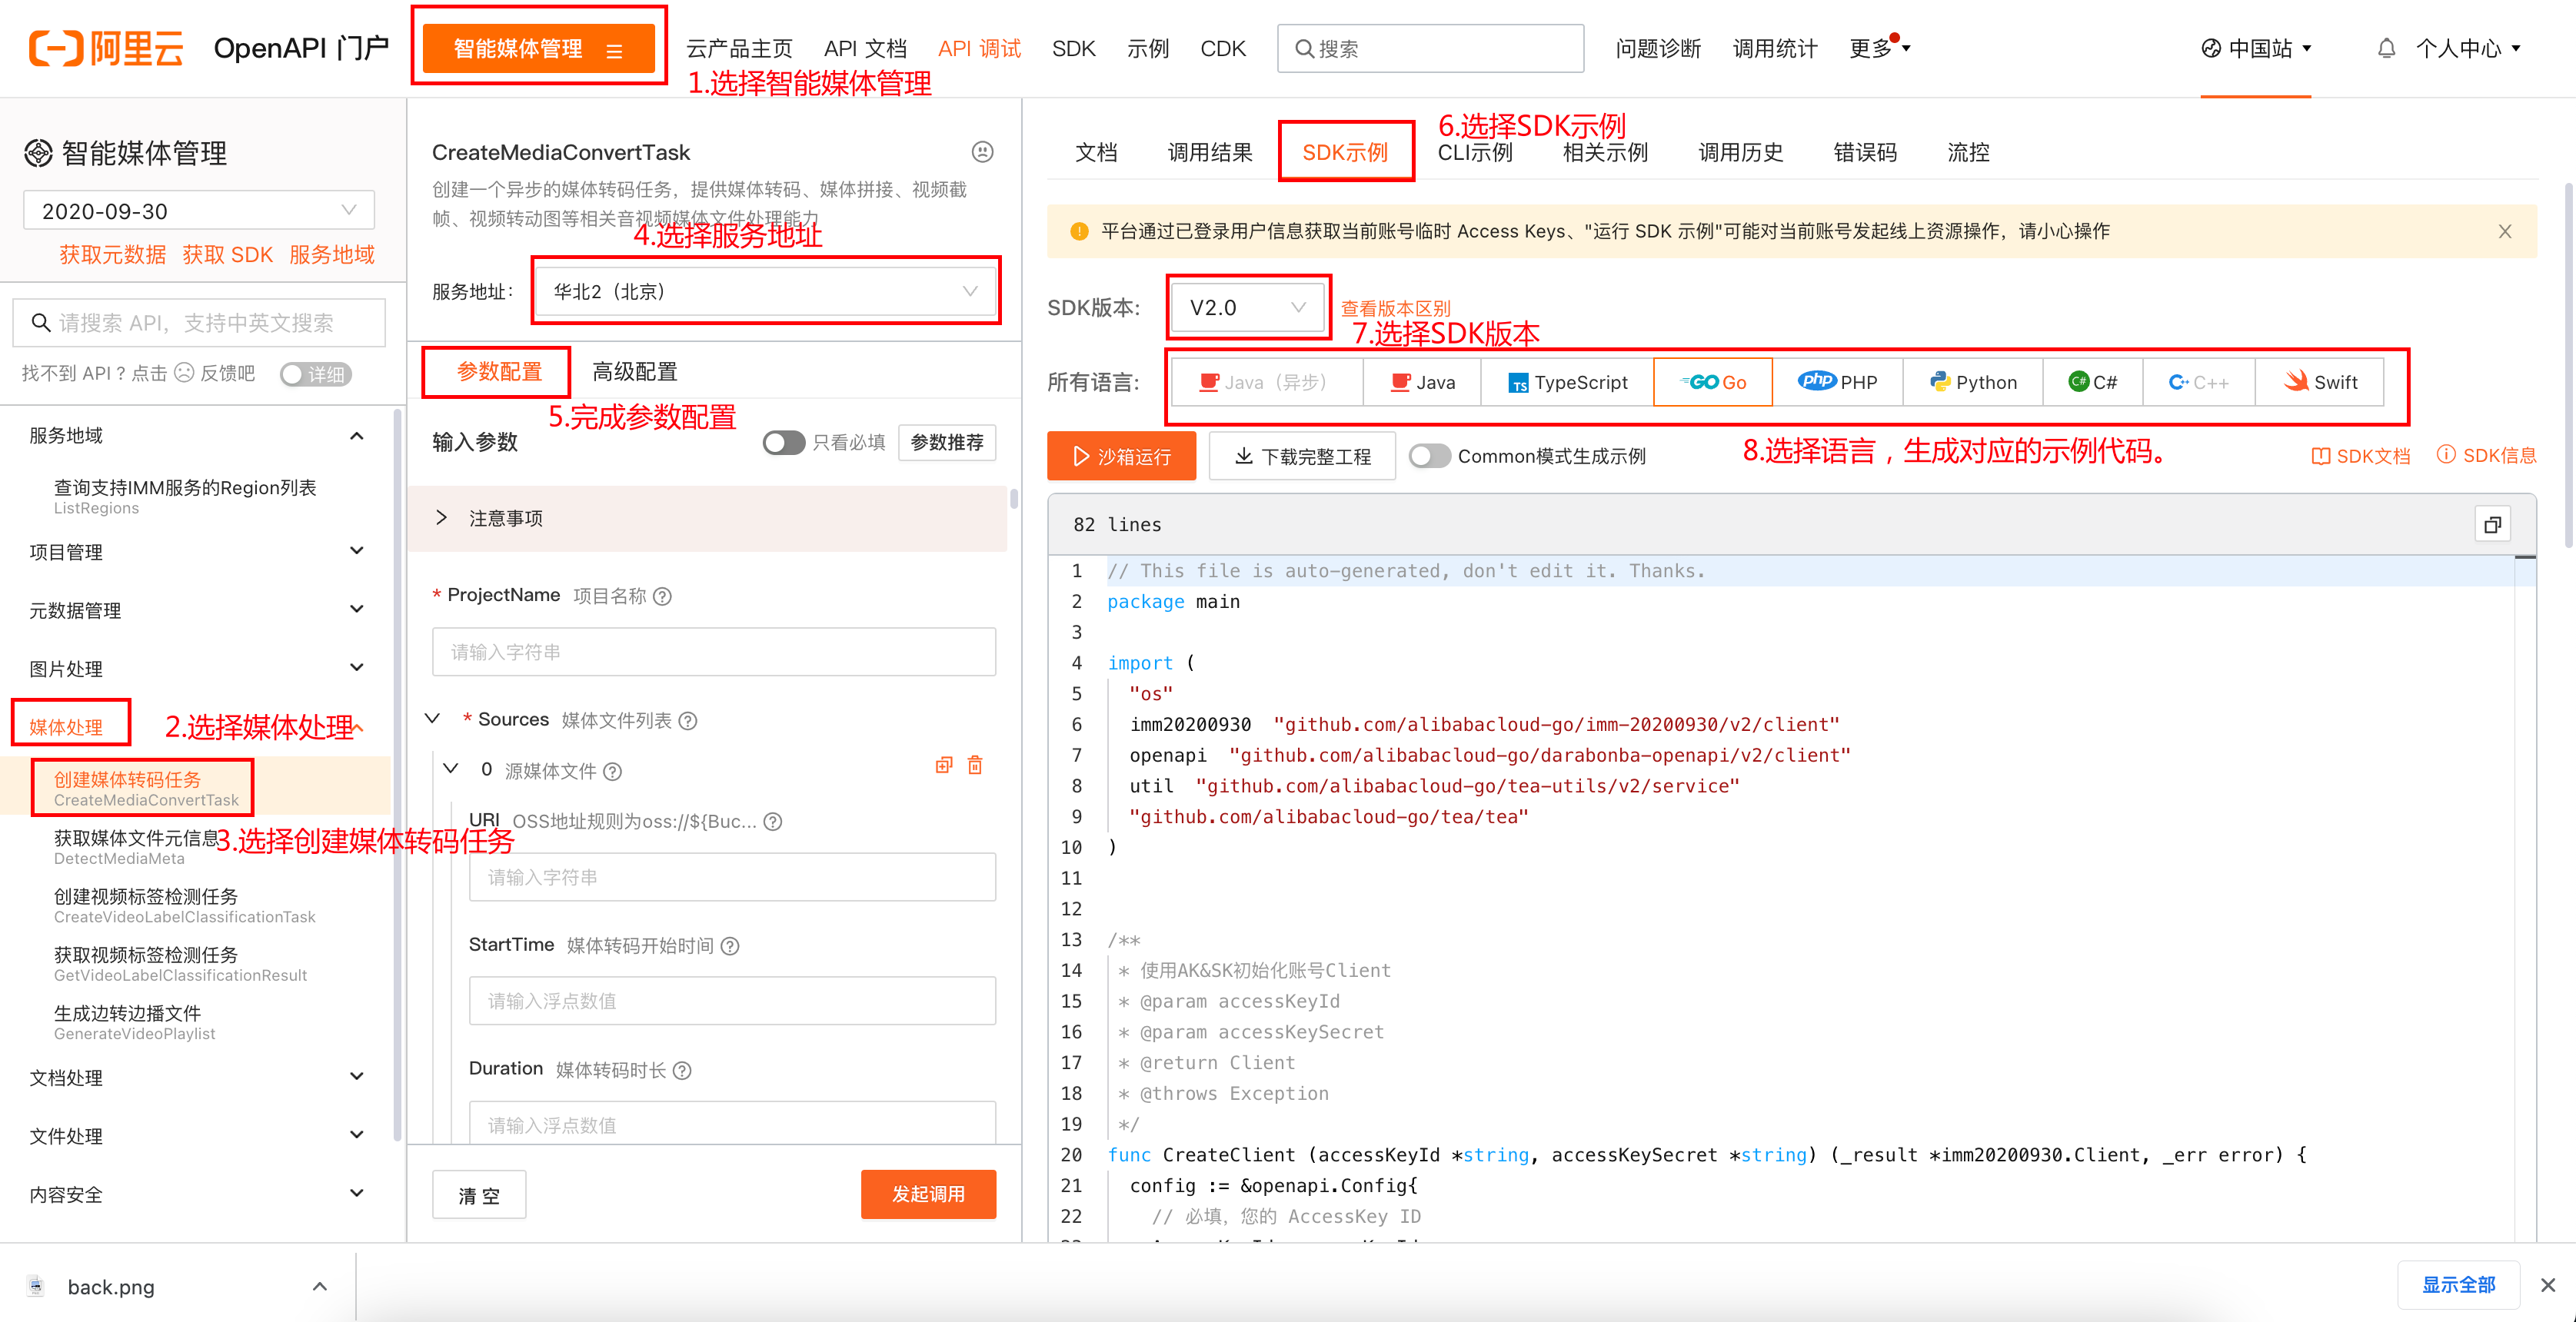Screen dimensions: 2576x1322
Task: Delete source media file item 0
Action: tap(975, 766)
